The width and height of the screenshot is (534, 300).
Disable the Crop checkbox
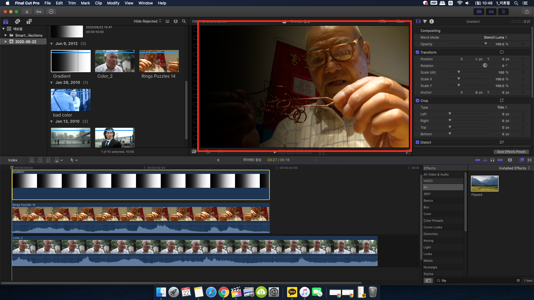pyautogui.click(x=417, y=101)
